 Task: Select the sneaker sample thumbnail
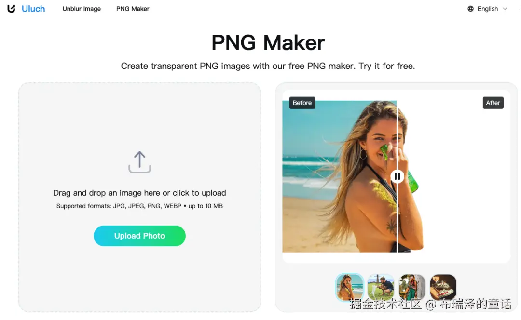[443, 287]
